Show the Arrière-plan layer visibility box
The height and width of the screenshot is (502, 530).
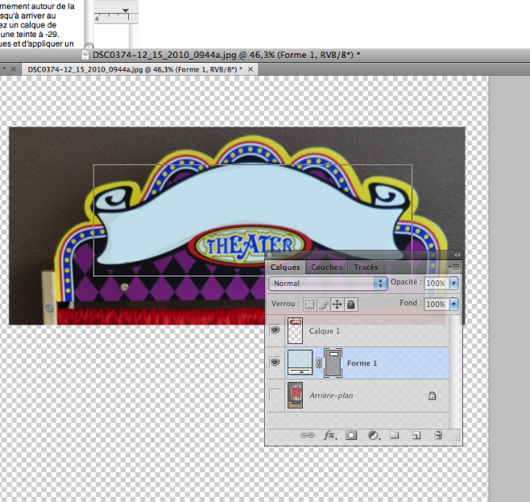[275, 395]
